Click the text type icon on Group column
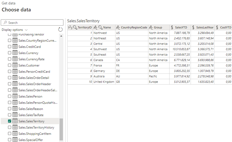 pos(151,27)
